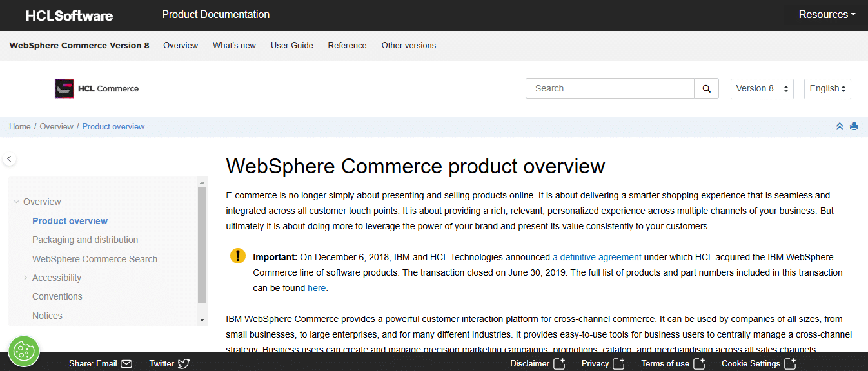Click the external-link icon beside Disclaimer
Screen dimensions: 868x371
click(559, 364)
